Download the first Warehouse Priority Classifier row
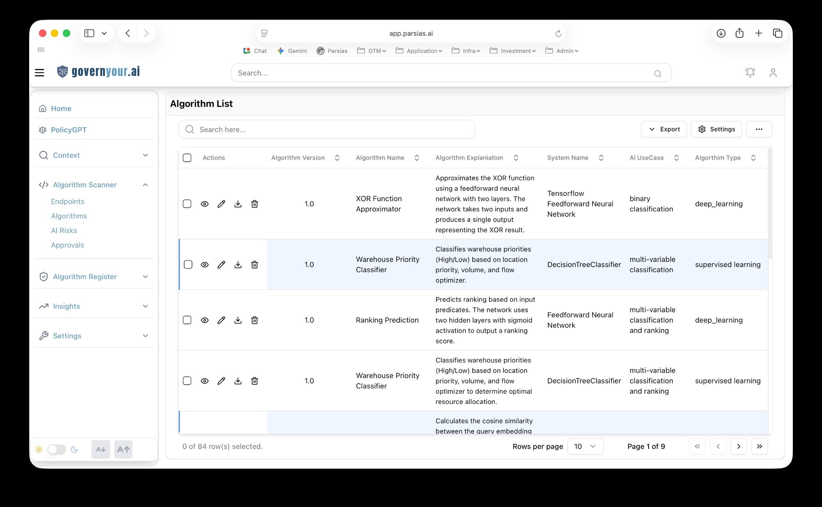The image size is (822, 507). [238, 265]
